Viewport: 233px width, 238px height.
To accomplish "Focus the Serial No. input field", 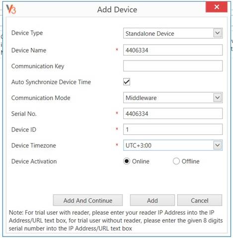I will [x=173, y=114].
